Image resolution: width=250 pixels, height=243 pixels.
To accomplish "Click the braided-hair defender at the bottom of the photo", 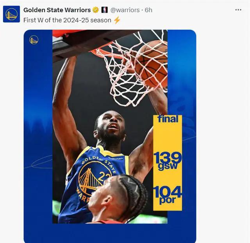I will (x=118, y=199).
